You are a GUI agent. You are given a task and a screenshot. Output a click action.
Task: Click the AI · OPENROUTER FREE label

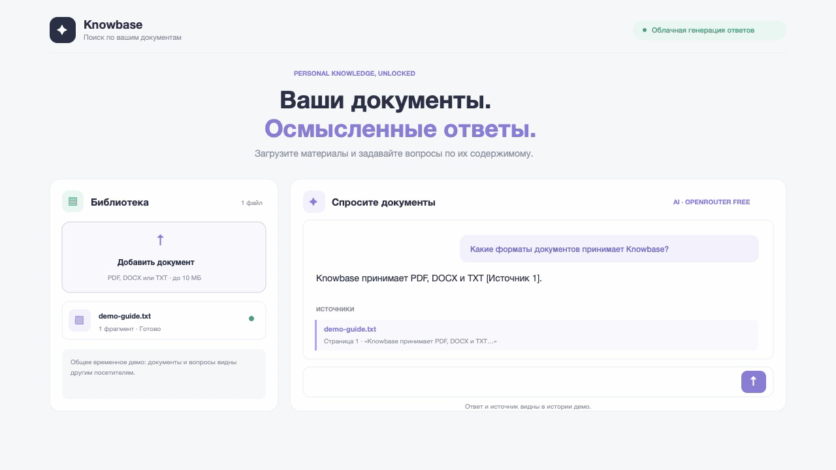[711, 202]
